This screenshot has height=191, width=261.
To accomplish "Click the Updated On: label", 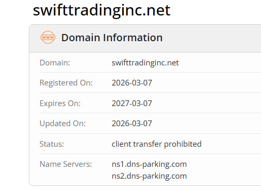I will (62, 124).
